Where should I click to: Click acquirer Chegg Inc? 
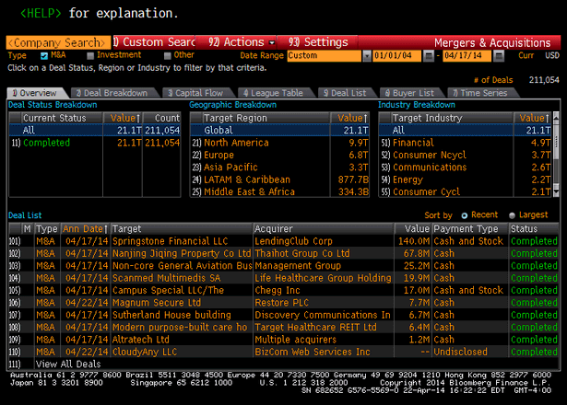(278, 290)
